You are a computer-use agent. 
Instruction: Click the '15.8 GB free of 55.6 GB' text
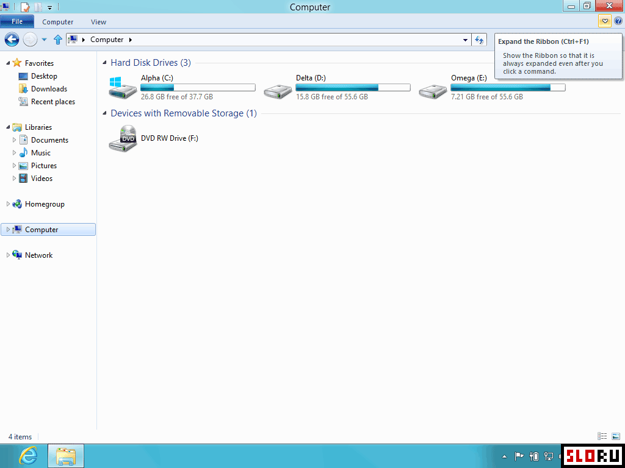pyautogui.click(x=332, y=97)
